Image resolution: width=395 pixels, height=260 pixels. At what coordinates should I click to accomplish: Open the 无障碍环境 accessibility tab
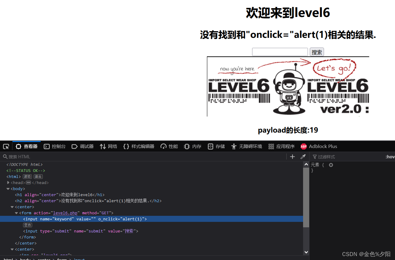coord(246,146)
